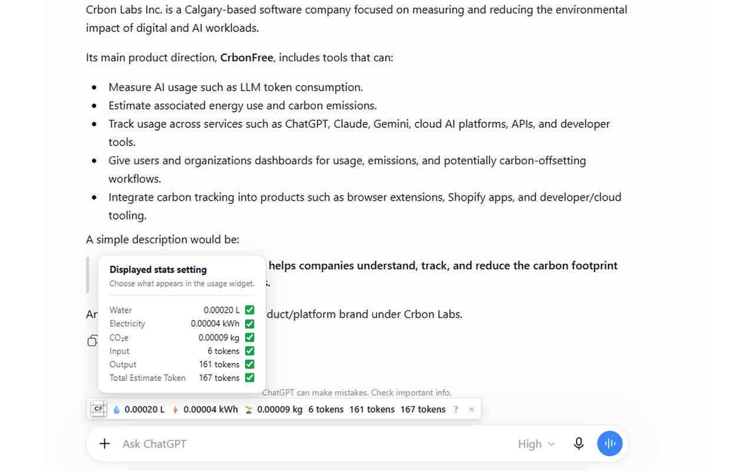The width and height of the screenshot is (754, 471).
Task: Start dictation with microphone icon
Action: [x=578, y=444]
